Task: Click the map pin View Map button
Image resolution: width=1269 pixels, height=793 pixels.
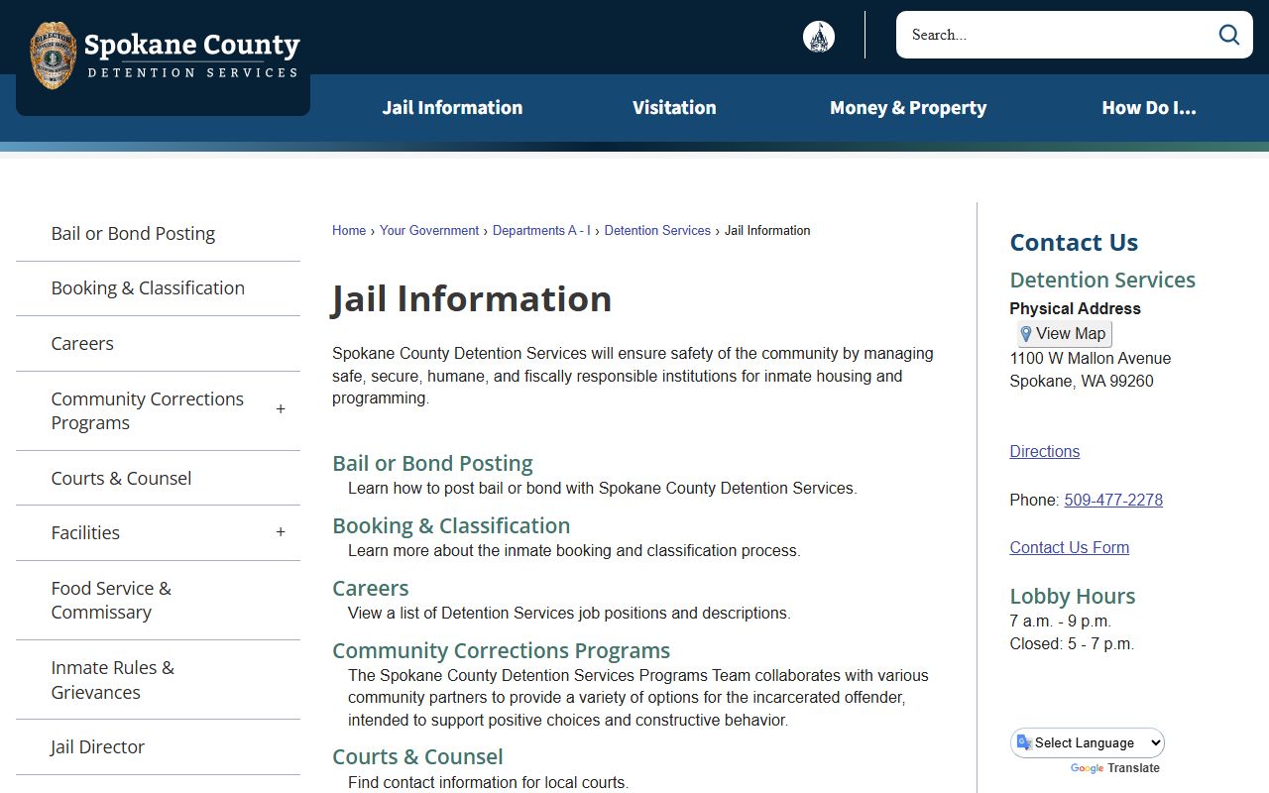Action: (1063, 334)
